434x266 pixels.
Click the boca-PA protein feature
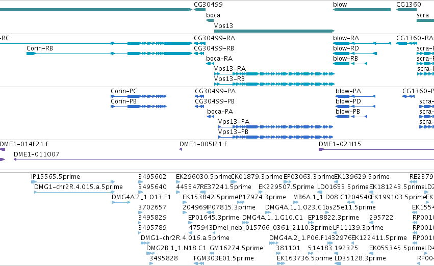click(x=211, y=117)
